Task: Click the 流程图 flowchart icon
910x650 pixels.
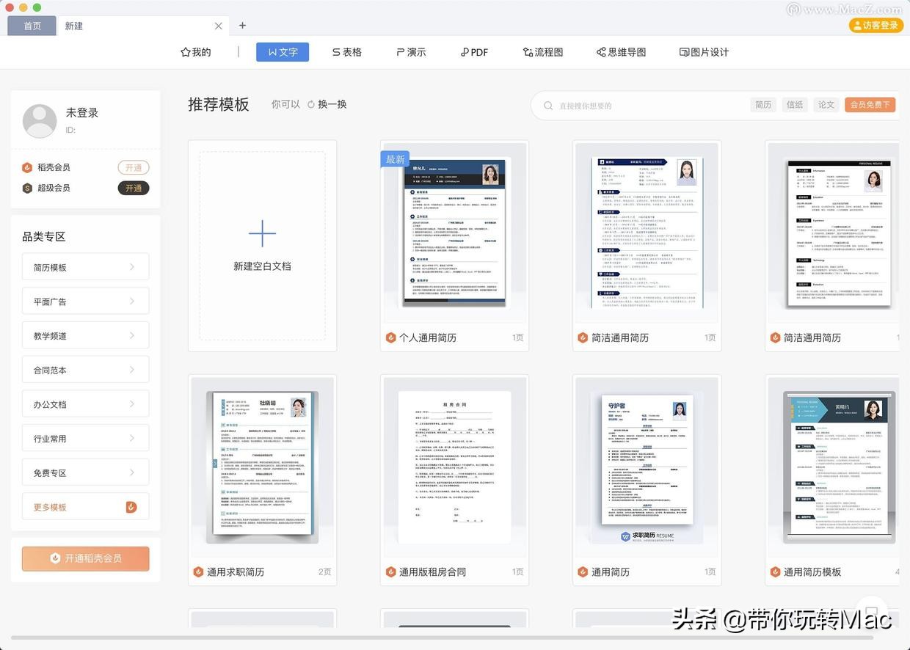Action: pos(542,52)
